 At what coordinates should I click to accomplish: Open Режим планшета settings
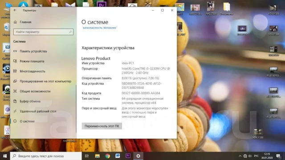(x=32, y=61)
